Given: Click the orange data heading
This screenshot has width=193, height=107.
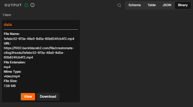Looking at the screenshot, I should [8, 25].
